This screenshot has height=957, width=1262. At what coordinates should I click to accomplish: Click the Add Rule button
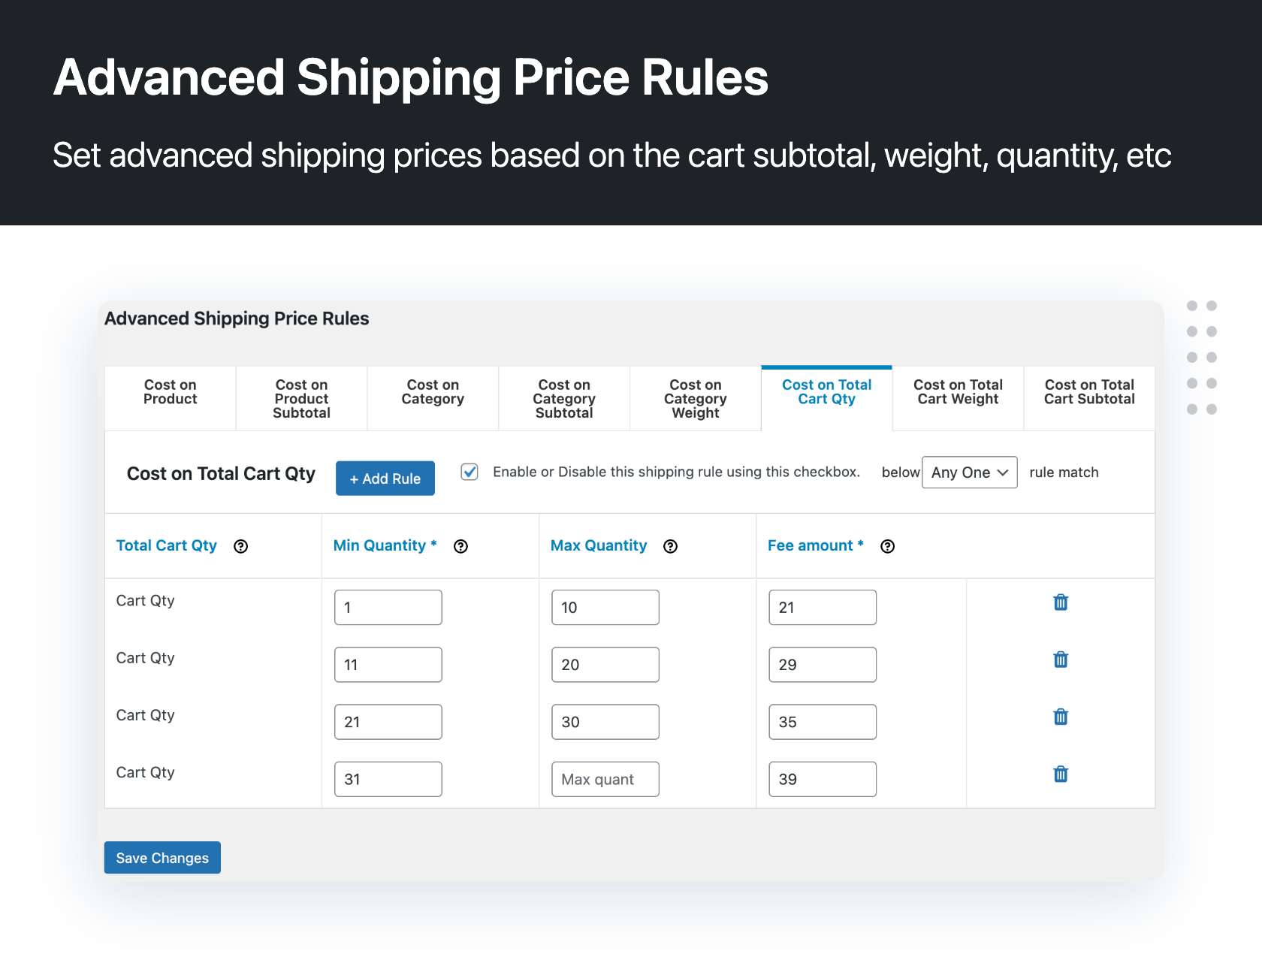coord(385,478)
